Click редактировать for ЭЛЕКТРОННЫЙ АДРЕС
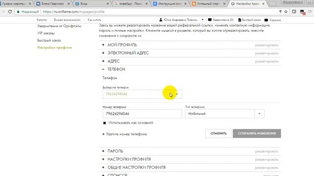This screenshot has width=314, height=176. (x=266, y=53)
